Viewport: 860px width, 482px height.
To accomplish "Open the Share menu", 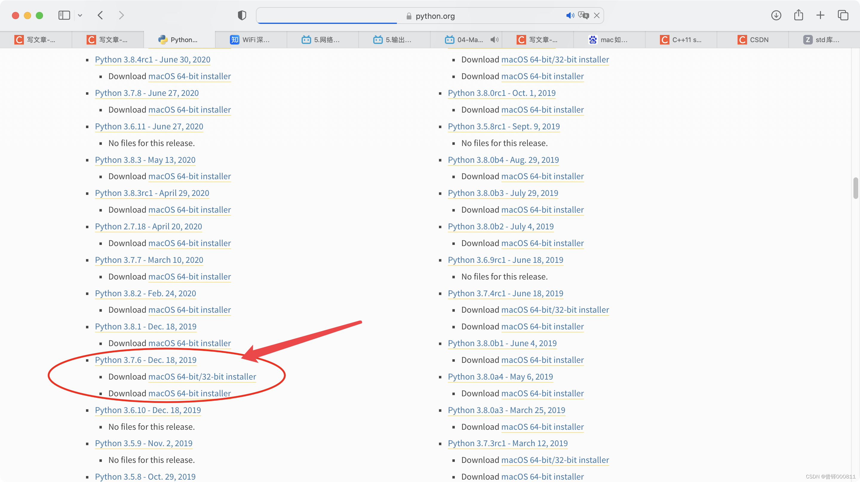I will [x=798, y=15].
